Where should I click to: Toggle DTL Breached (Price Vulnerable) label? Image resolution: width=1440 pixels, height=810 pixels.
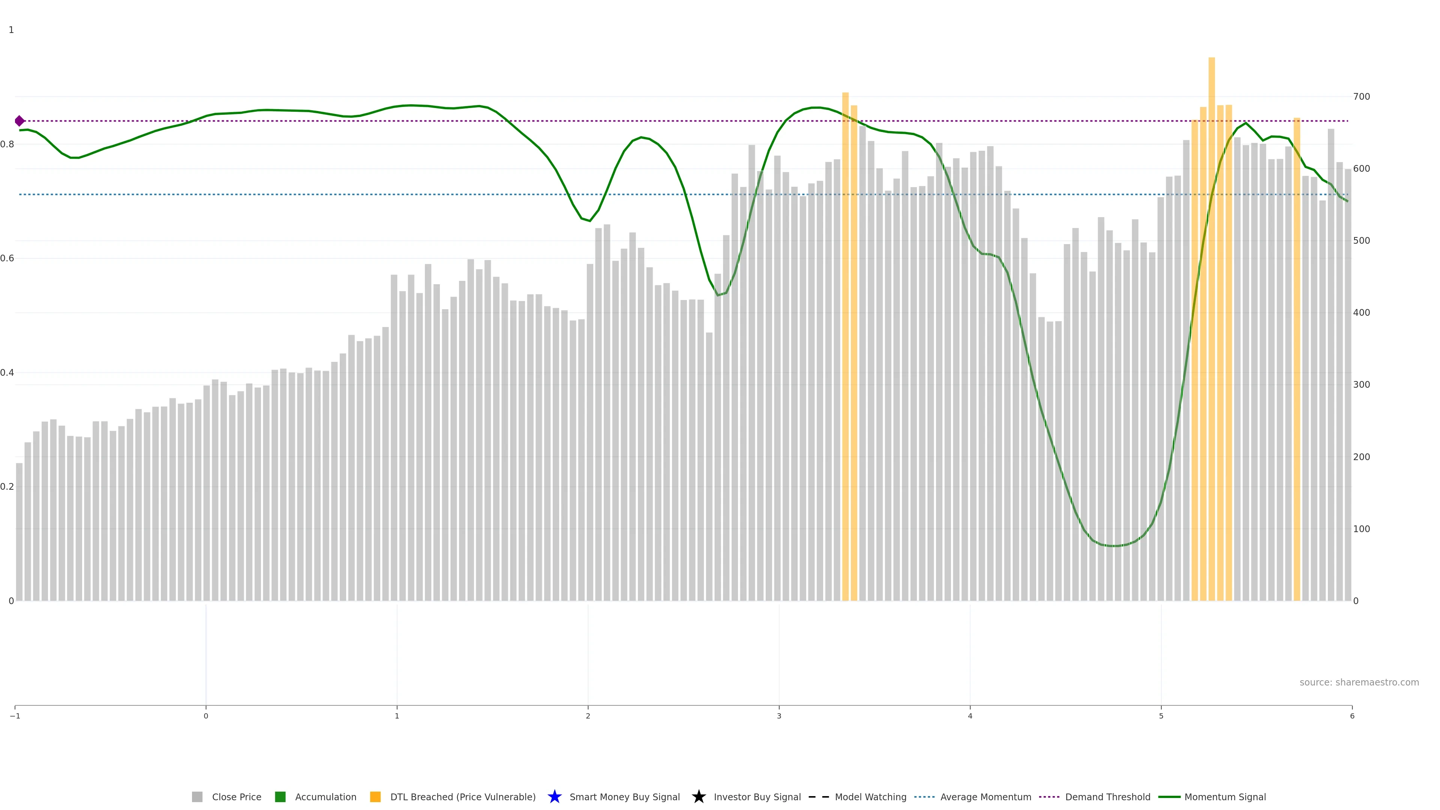(x=463, y=796)
